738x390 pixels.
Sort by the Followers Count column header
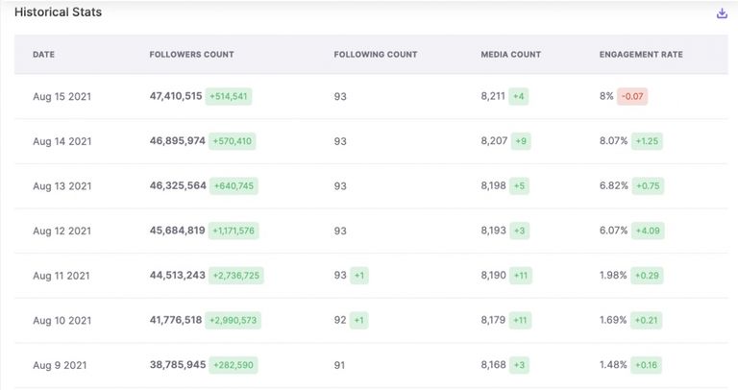[191, 55]
